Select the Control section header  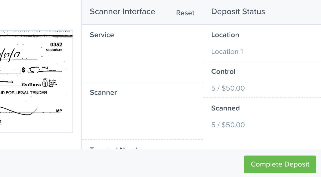pos(223,71)
